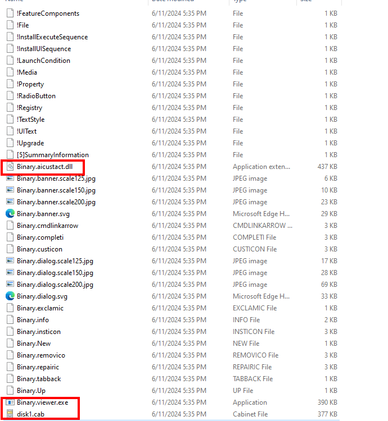Image resolution: width=388 pixels, height=421 pixels.
Task: Click the Binary.Up file icon
Action: click(10, 390)
